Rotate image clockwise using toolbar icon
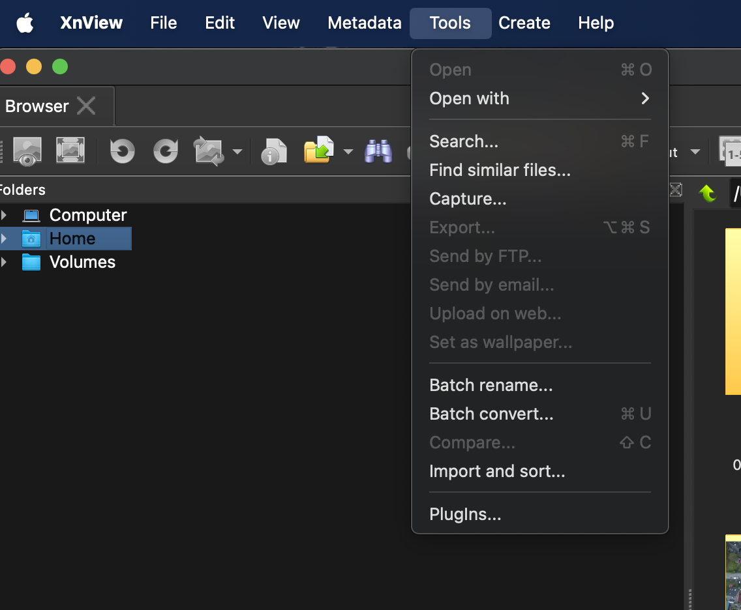 pyautogui.click(x=165, y=151)
